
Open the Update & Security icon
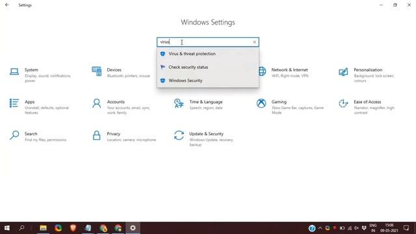click(x=179, y=135)
